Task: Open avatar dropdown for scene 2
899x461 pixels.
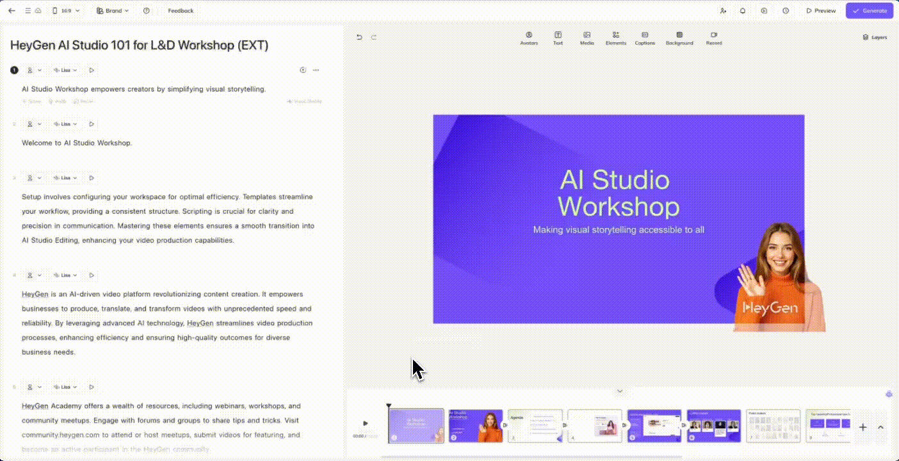Action: (x=33, y=124)
